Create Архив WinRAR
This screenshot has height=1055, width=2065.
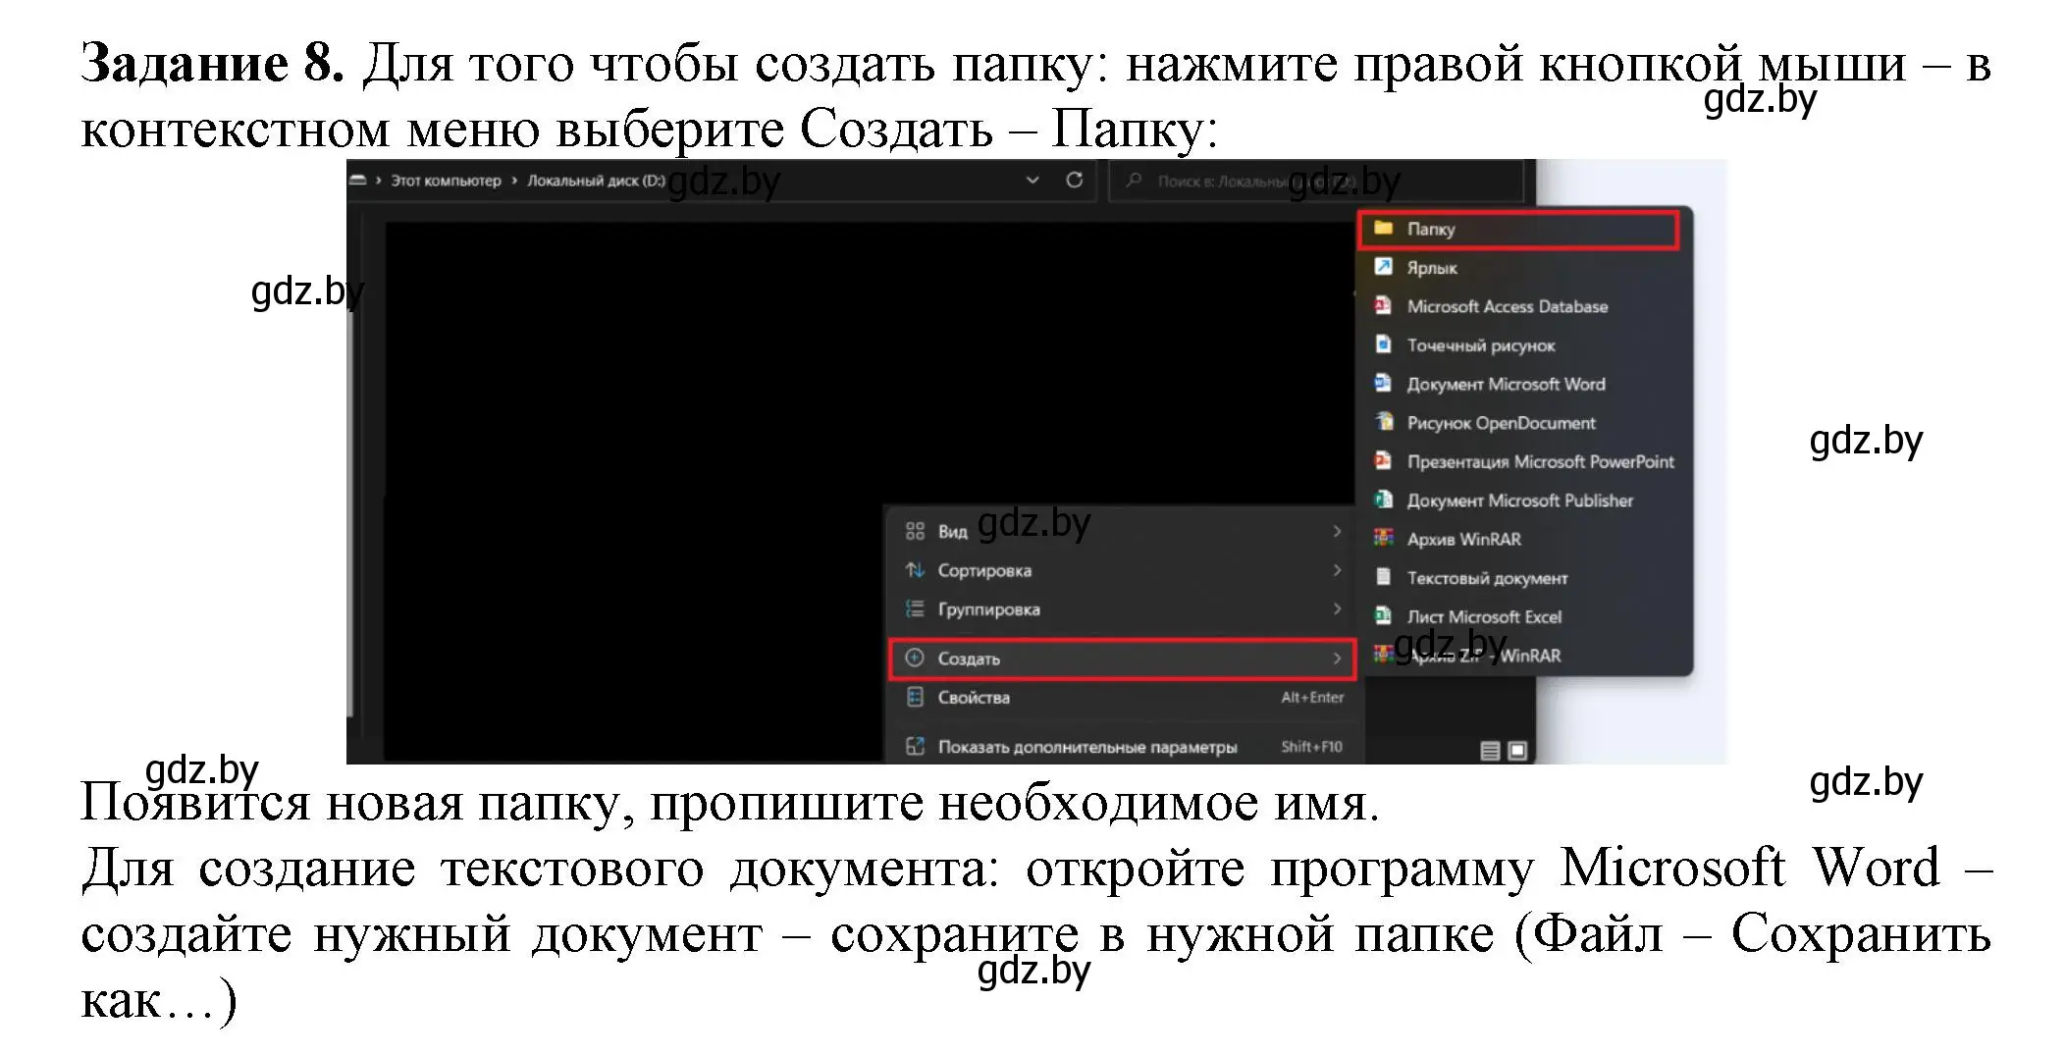click(x=1518, y=539)
